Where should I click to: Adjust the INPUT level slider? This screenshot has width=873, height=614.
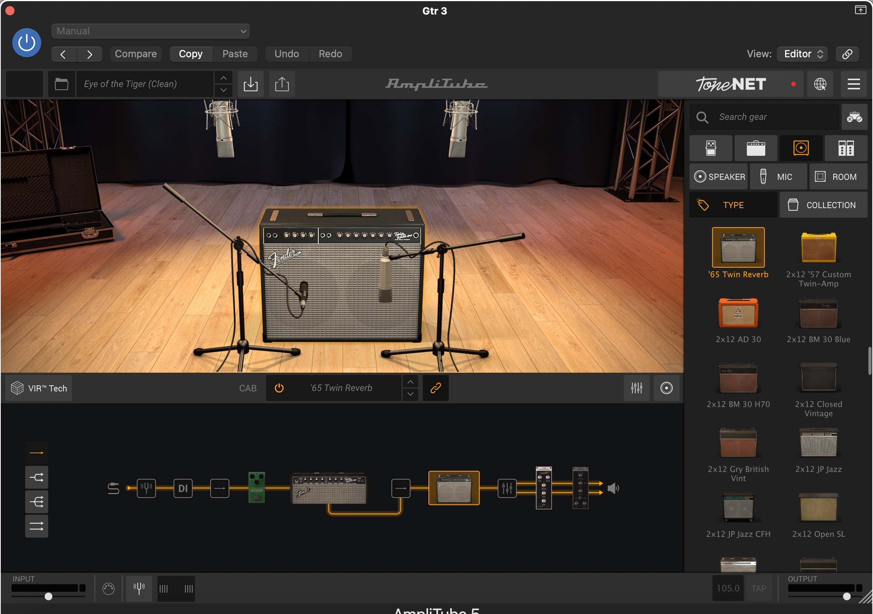click(49, 596)
